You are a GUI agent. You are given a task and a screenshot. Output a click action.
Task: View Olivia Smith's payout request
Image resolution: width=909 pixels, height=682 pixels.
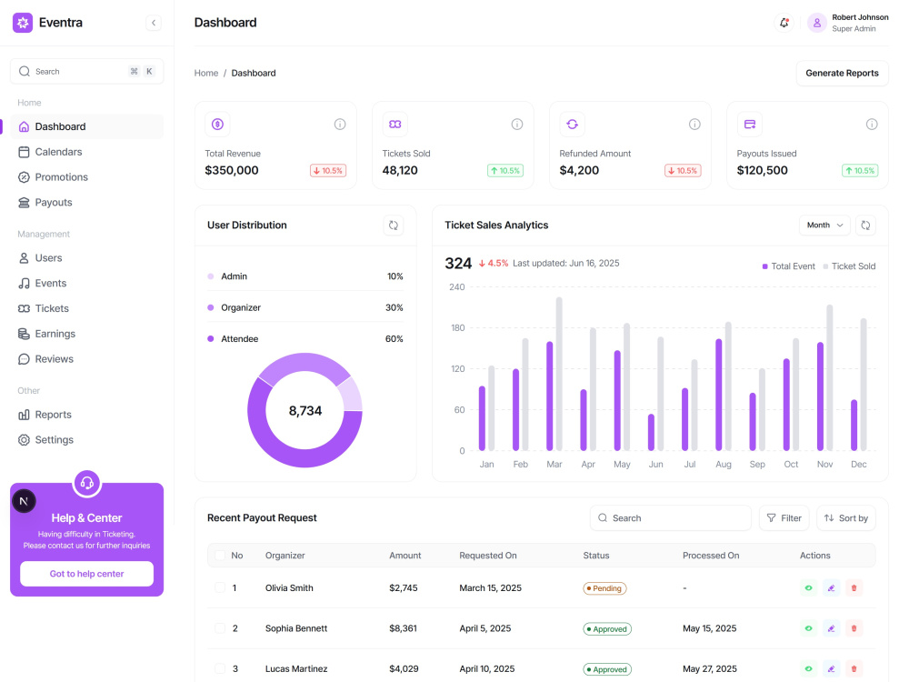pos(809,588)
